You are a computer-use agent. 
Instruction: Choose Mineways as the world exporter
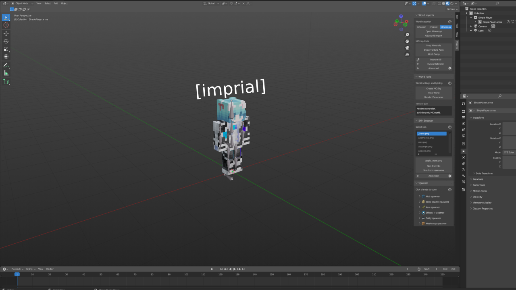click(446, 27)
